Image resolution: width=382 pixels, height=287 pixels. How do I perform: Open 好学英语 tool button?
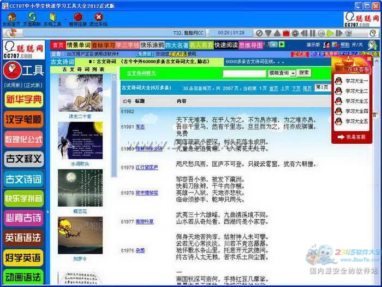click(24, 257)
